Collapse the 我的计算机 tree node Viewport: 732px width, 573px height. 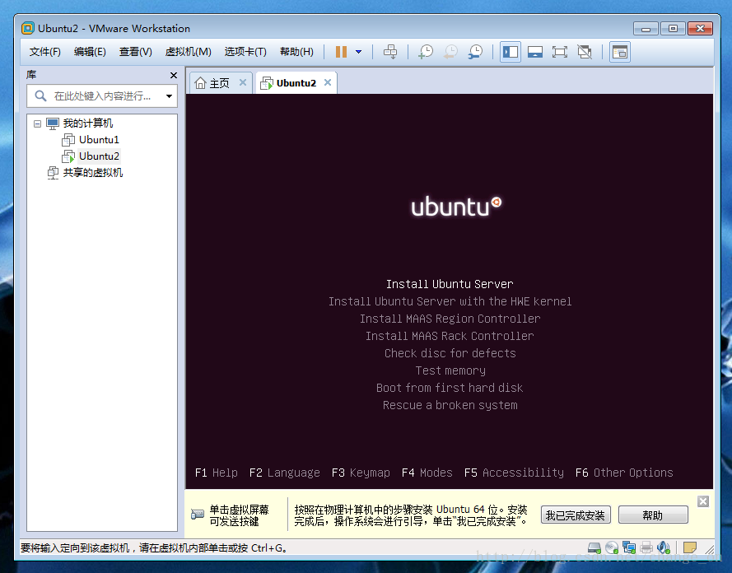click(x=37, y=123)
